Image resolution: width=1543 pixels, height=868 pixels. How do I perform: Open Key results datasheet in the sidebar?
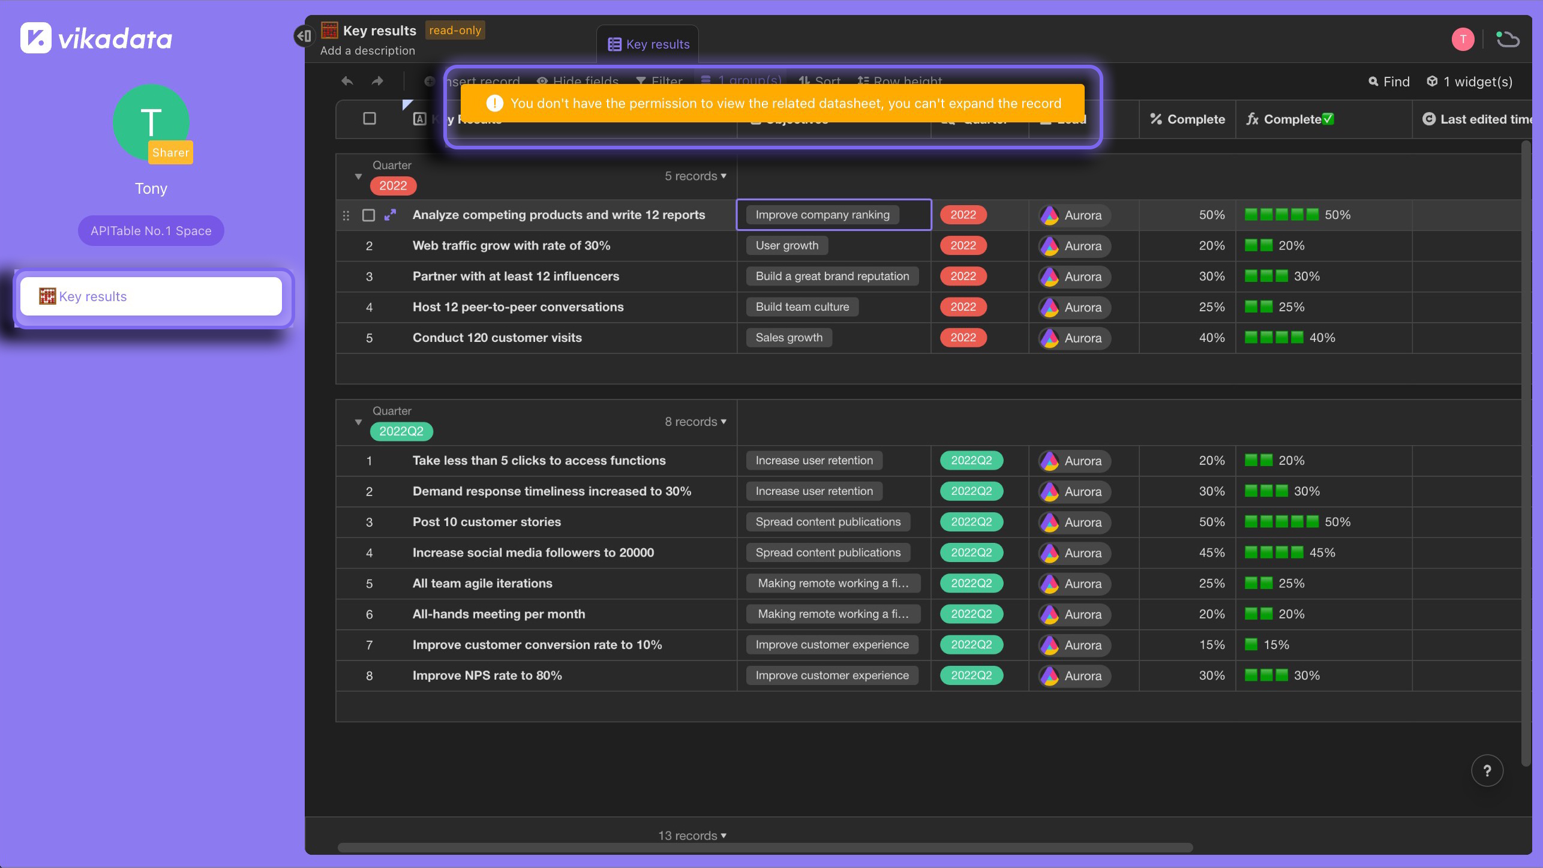coord(151,296)
